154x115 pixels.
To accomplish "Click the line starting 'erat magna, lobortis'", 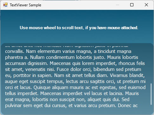I will click(67, 99).
